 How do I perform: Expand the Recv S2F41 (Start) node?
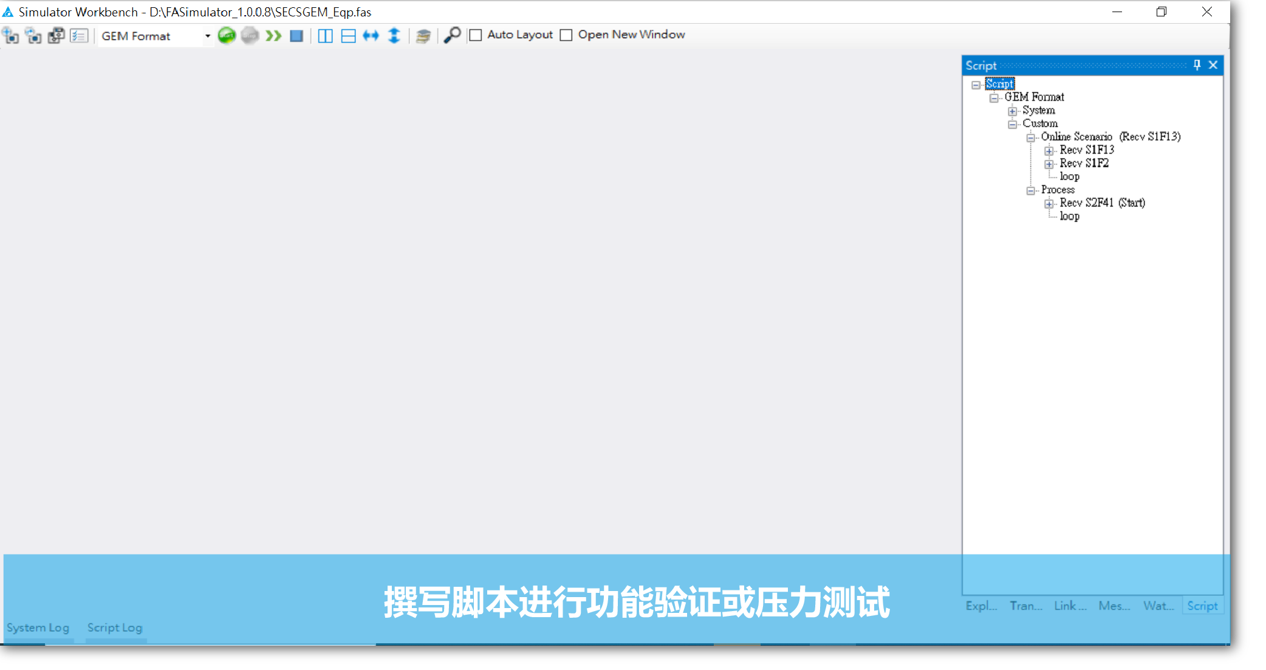1049,203
